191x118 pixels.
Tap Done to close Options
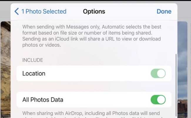click(x=164, y=11)
